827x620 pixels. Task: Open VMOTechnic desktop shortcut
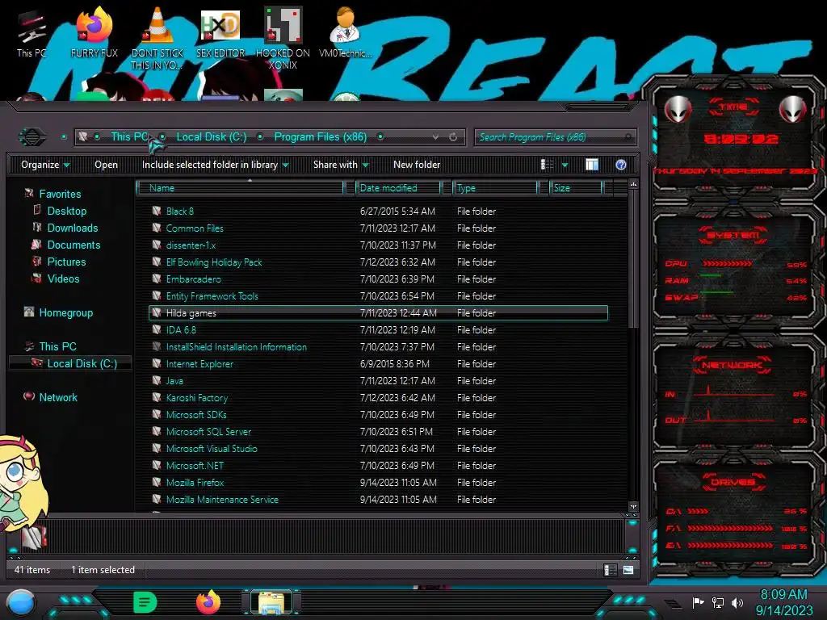point(345,32)
